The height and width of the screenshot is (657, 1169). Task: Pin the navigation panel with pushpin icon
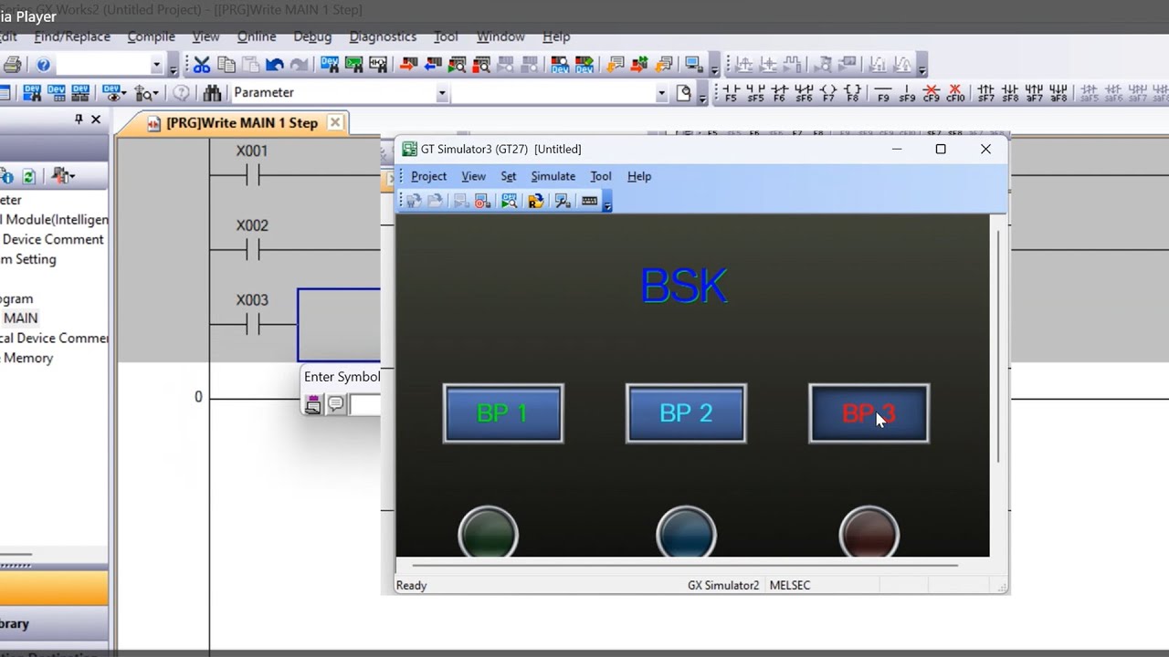click(79, 120)
